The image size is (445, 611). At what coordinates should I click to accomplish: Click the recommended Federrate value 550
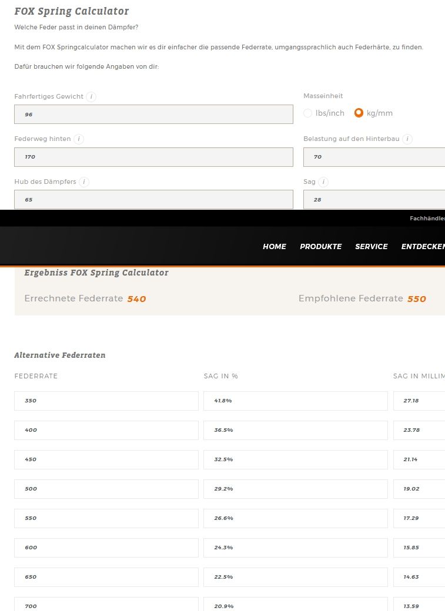click(416, 299)
